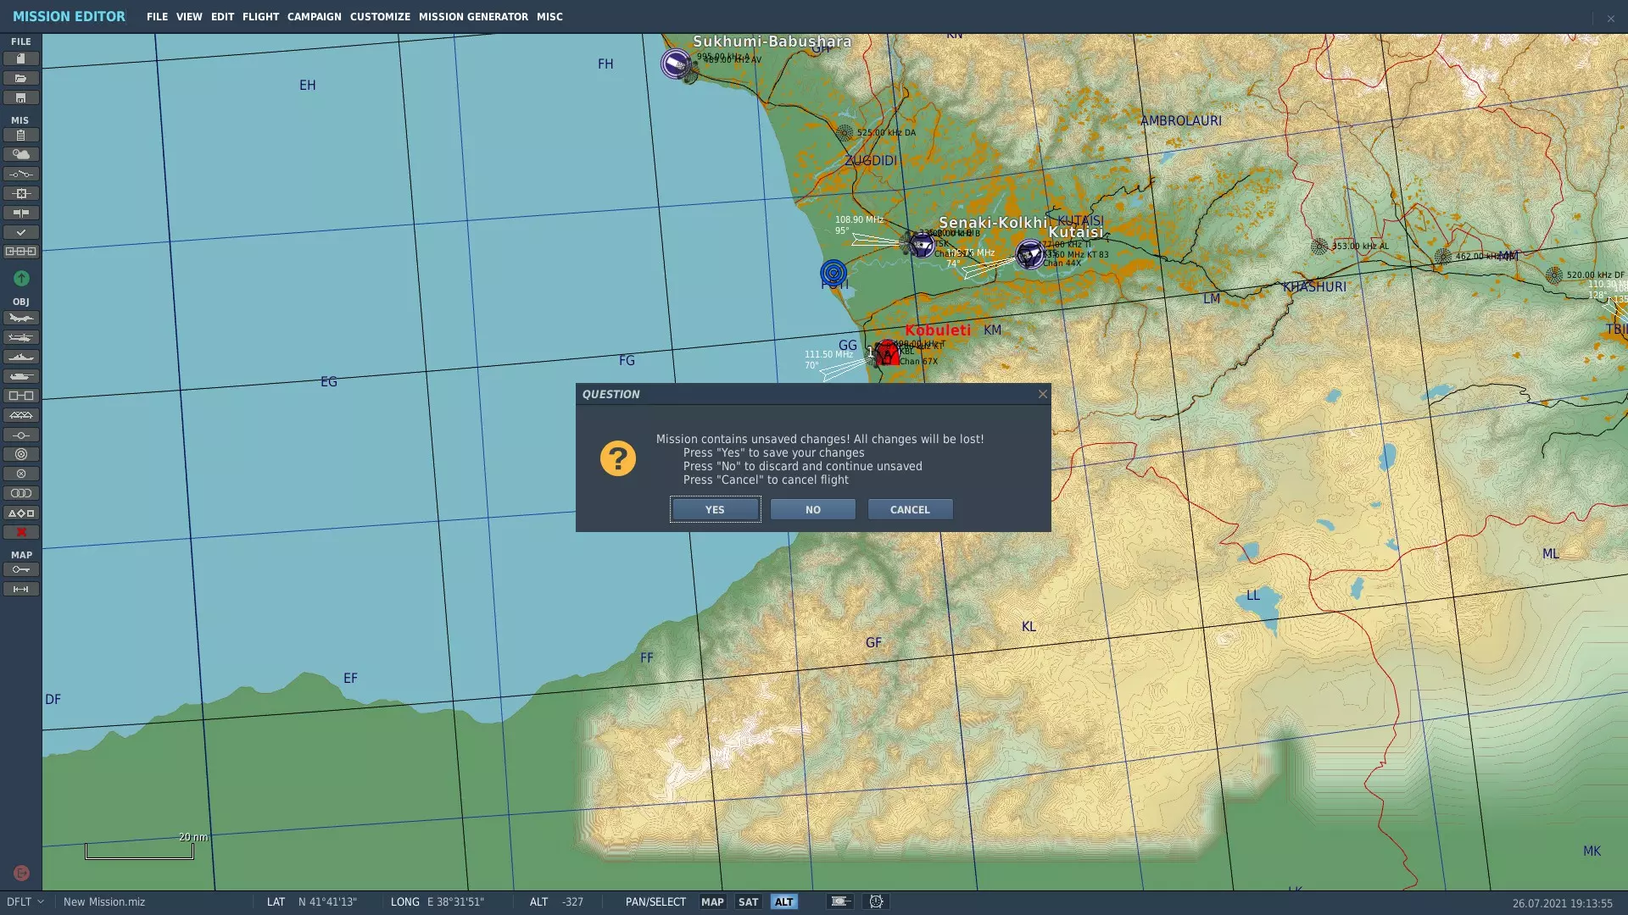1628x915 pixels.
Task: Open the CAMPAIGN menu
Action: coord(314,16)
